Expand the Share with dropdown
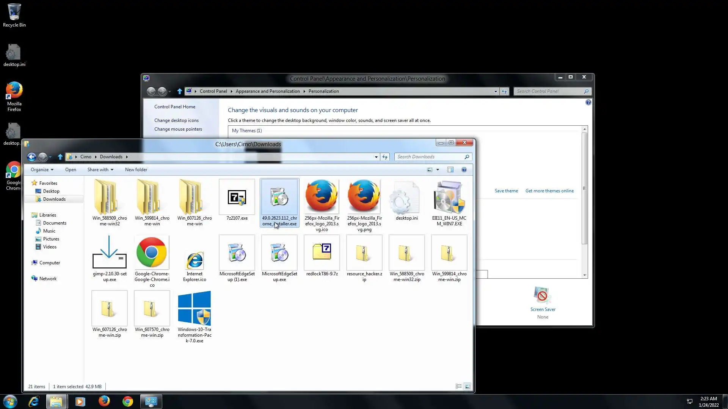This screenshot has width=728, height=409. click(100, 170)
